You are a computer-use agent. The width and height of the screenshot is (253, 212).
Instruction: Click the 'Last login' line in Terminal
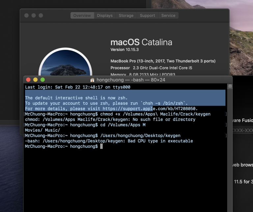coord(78,87)
